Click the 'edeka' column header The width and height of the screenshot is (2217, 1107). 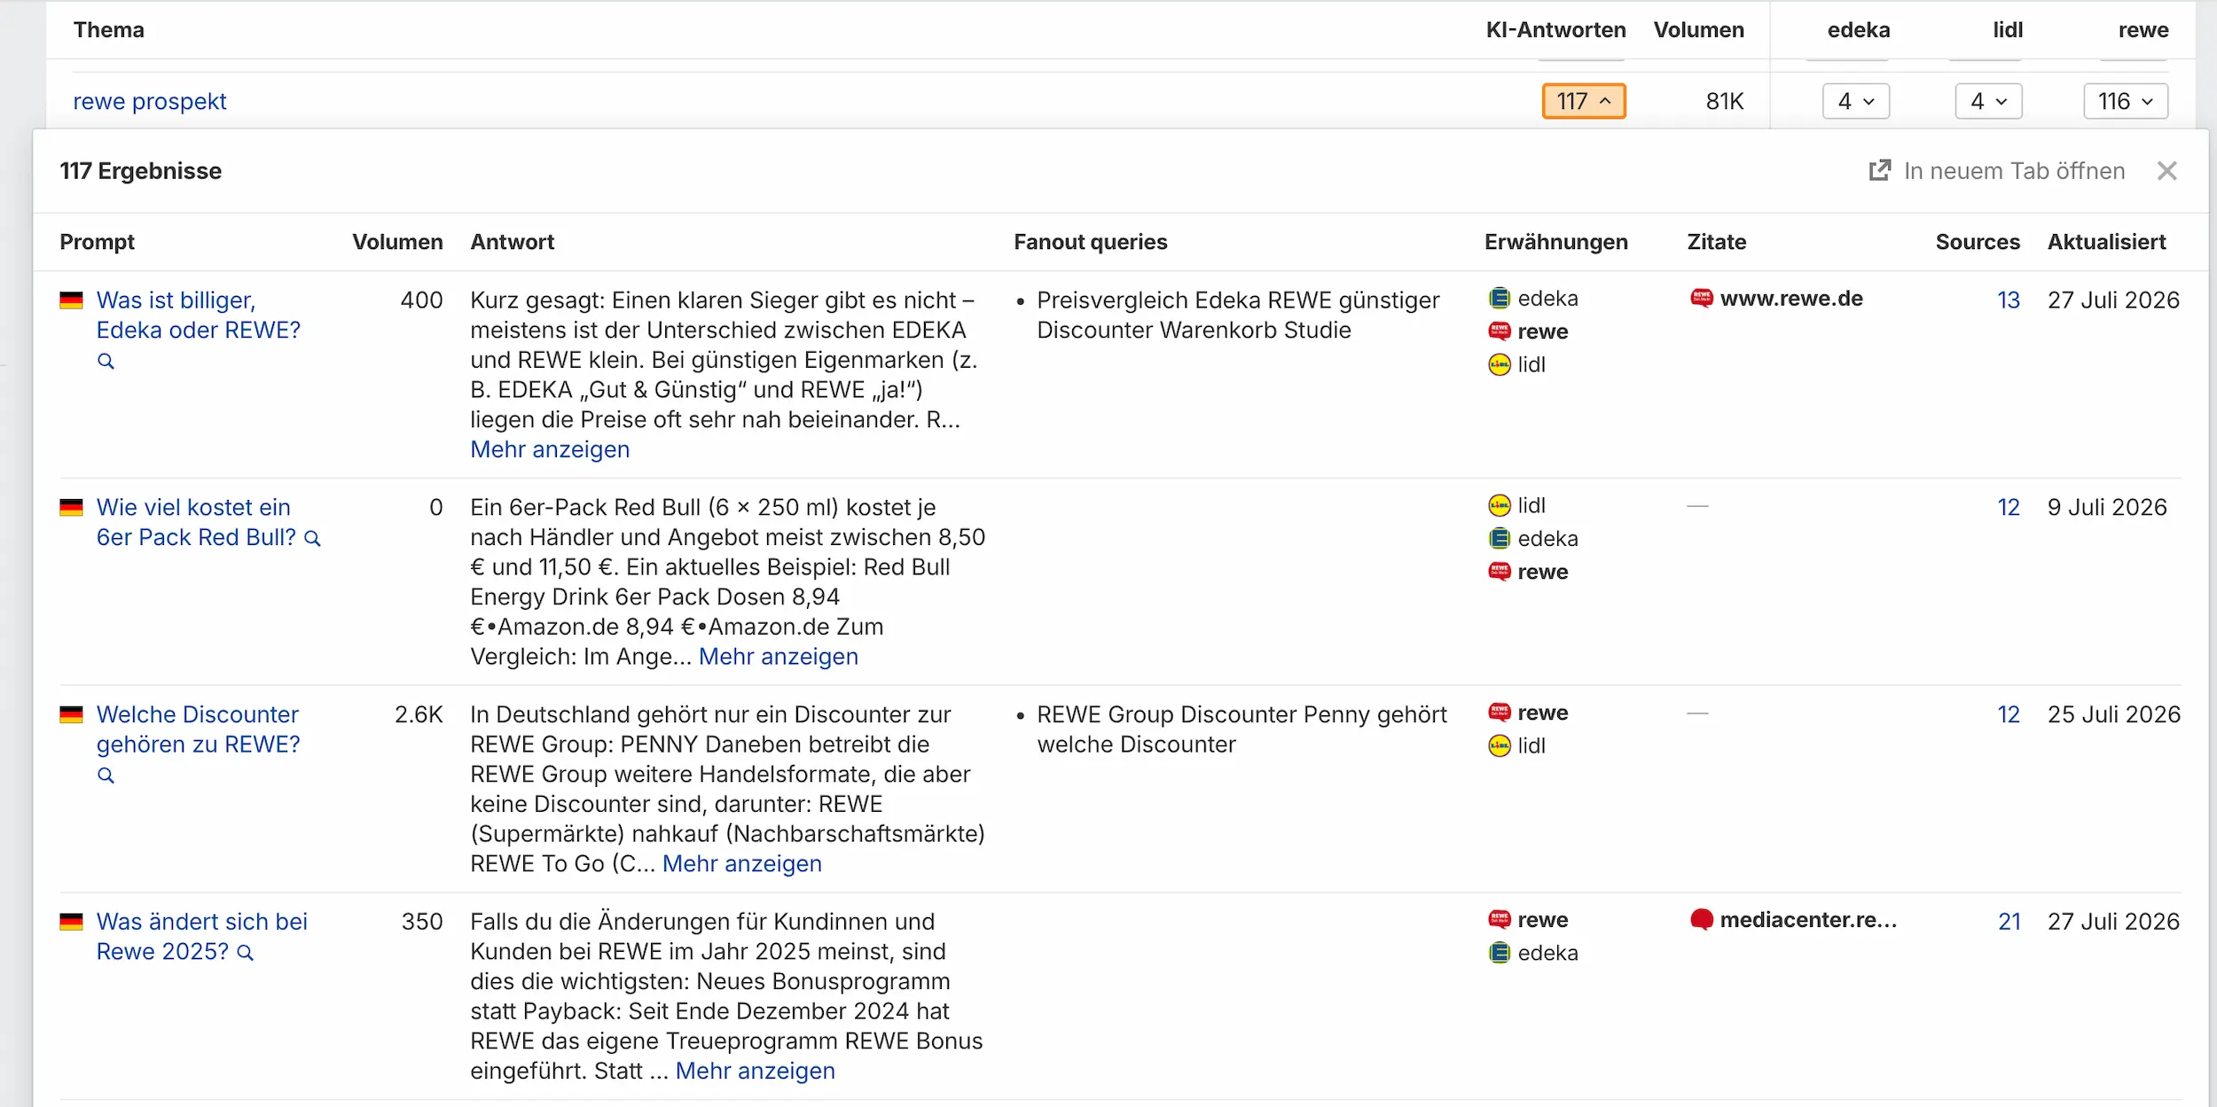(x=1859, y=30)
